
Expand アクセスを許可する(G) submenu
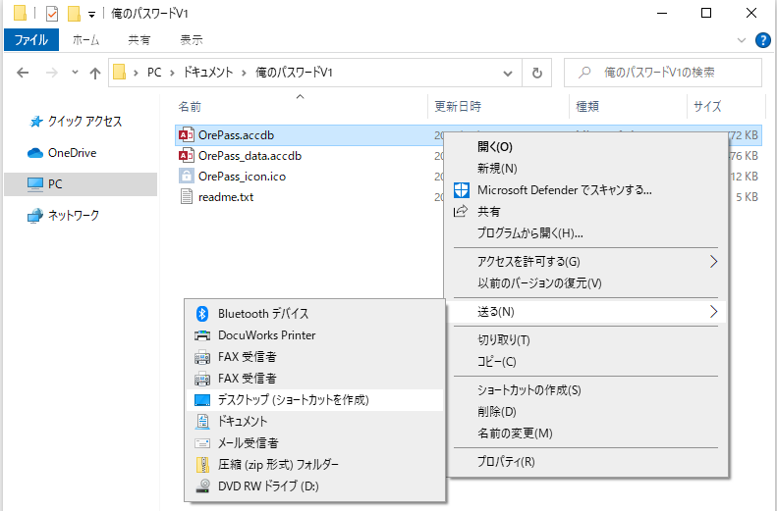coord(714,262)
